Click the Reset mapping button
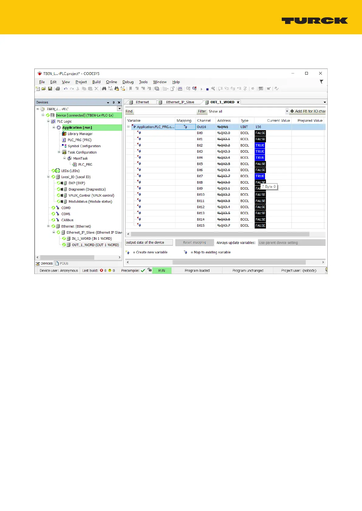The width and height of the screenshot is (362, 511). (x=195, y=242)
